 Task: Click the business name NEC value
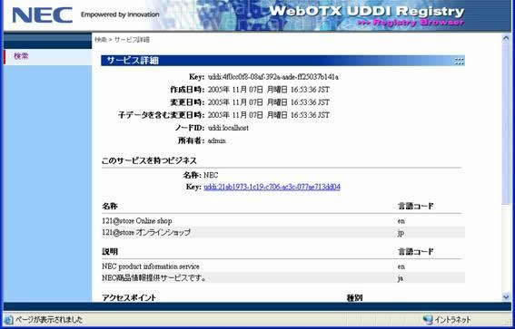(211, 175)
